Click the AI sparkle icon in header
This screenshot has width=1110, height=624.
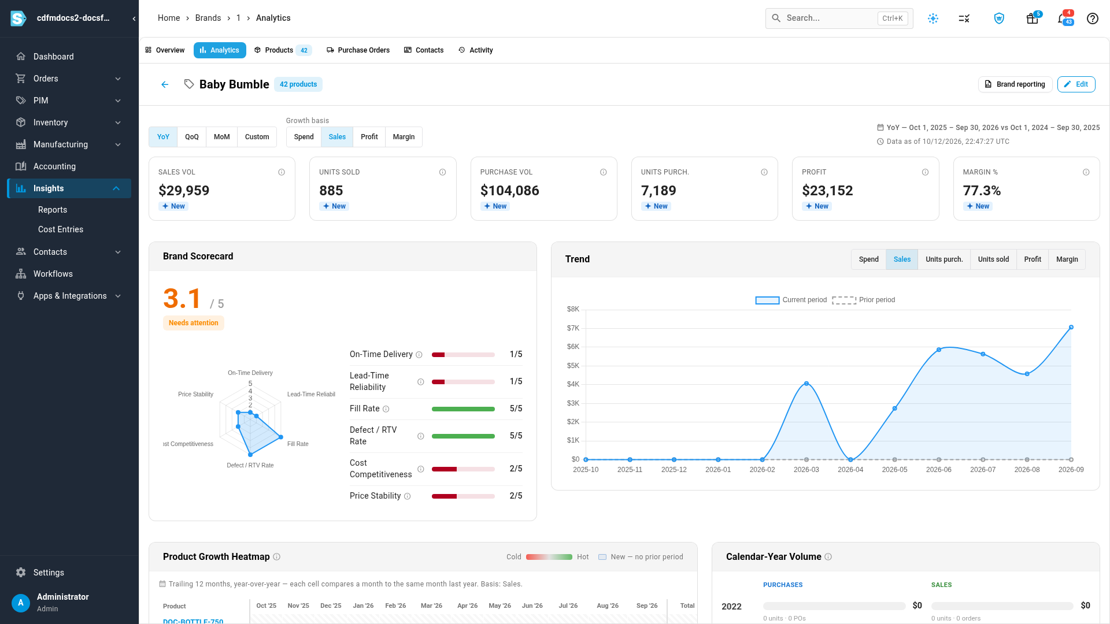pyautogui.click(x=933, y=18)
